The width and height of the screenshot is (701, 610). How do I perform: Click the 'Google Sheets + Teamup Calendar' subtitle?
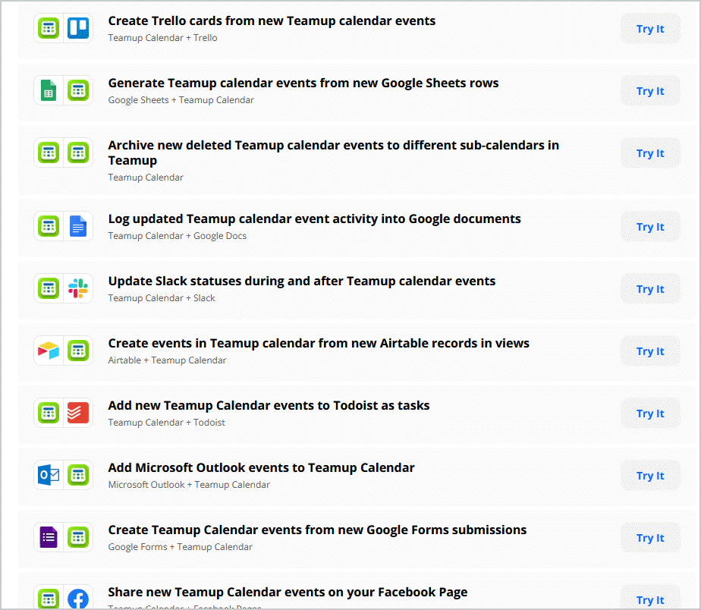(x=181, y=100)
